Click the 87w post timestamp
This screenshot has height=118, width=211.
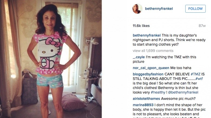(x=202, y=26)
